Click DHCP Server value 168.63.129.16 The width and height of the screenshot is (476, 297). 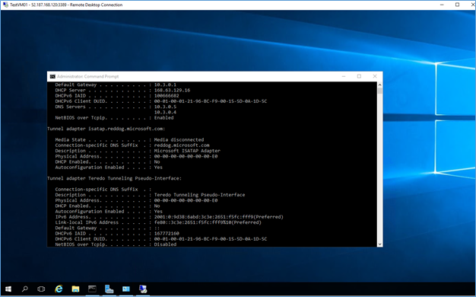pos(172,91)
